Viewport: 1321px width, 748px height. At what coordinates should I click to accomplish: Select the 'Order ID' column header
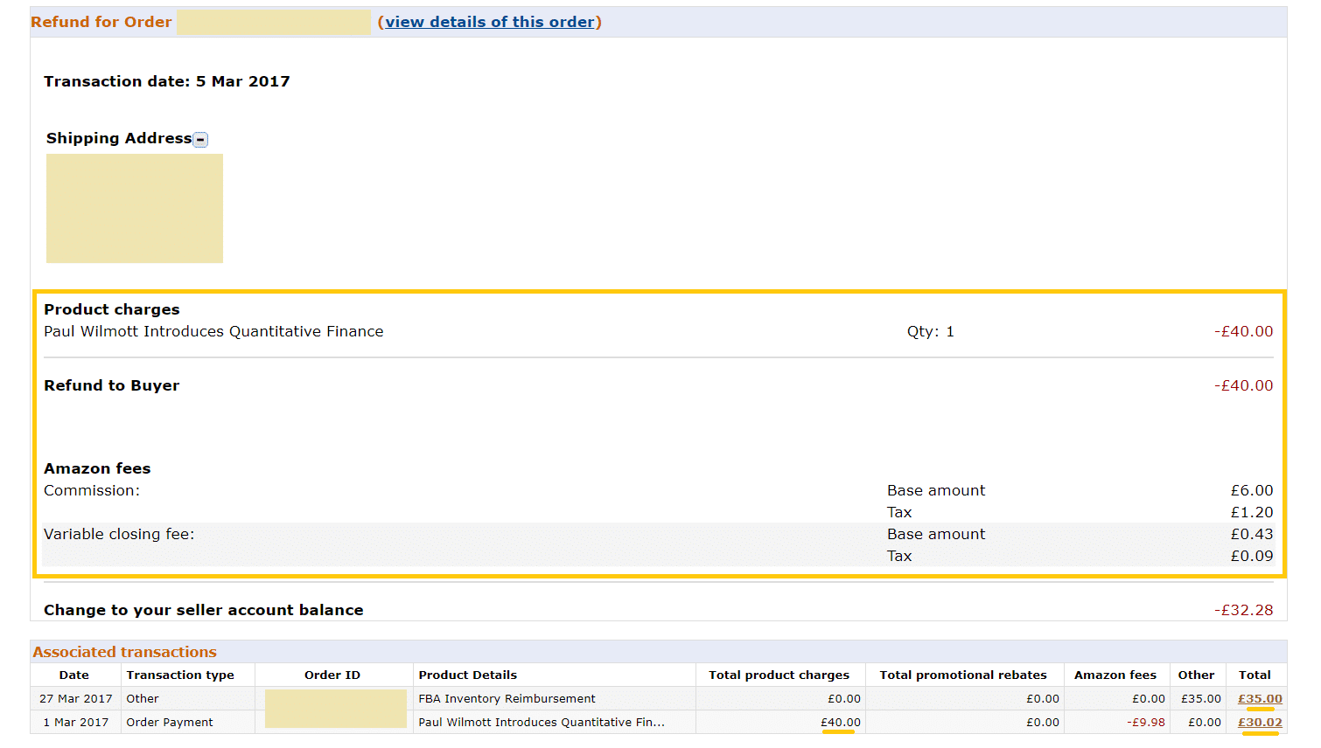click(x=332, y=675)
